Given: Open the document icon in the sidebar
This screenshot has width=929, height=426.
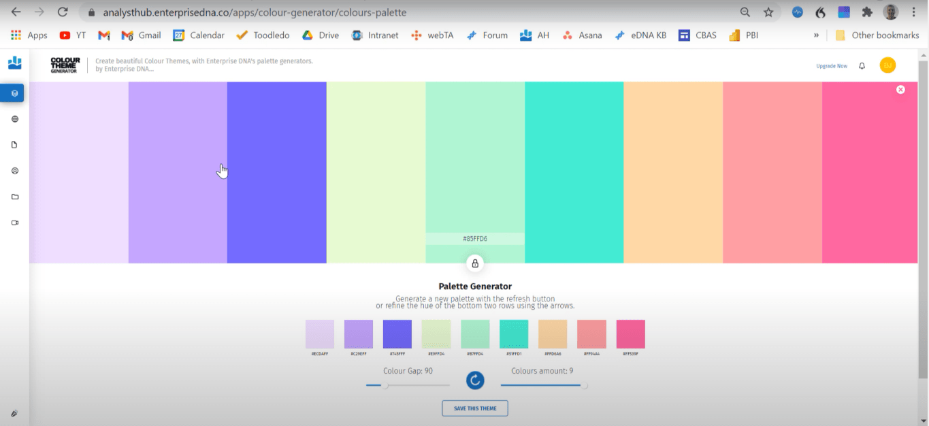Looking at the screenshot, I should tap(15, 145).
